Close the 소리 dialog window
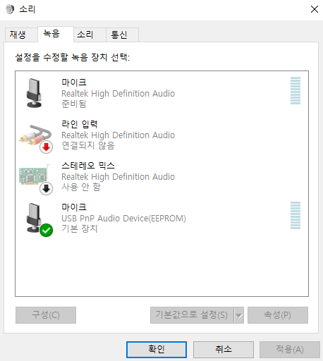Viewport: 323px width, 361px height. [315, 9]
